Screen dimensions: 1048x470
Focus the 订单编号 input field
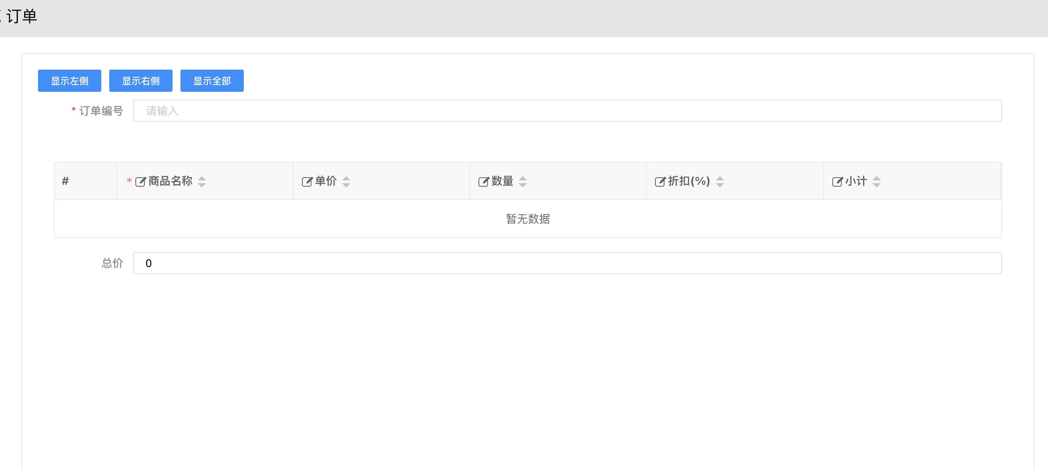tap(567, 111)
